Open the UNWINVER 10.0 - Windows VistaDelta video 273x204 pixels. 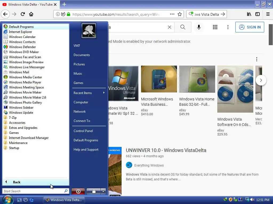[x=166, y=150]
